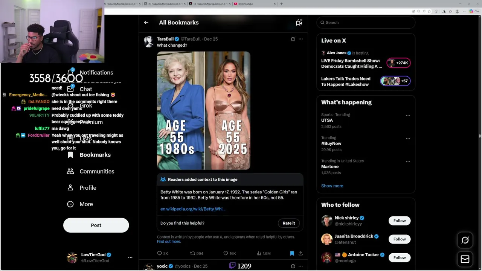Screen dimensions: 482x271
Task: Join the Alex Jones space showing +274K
Action: 398,63
